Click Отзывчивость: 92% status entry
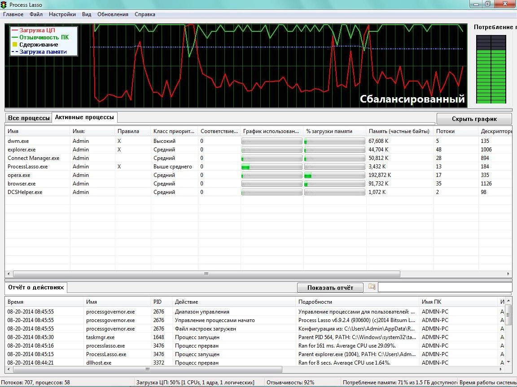The image size is (517, 387). (290, 383)
